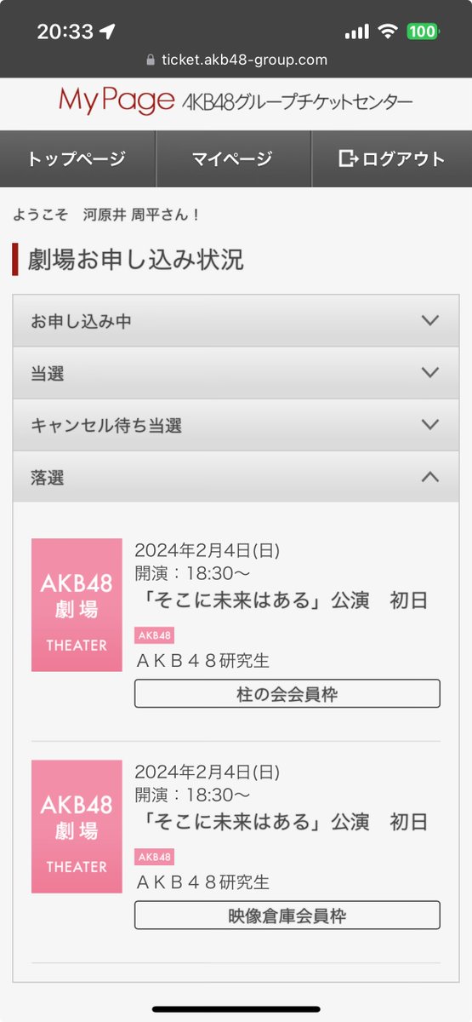This screenshot has height=1022, width=472.
Task: Tap the ticket.akb48-group.com address bar
Action: coord(236,60)
